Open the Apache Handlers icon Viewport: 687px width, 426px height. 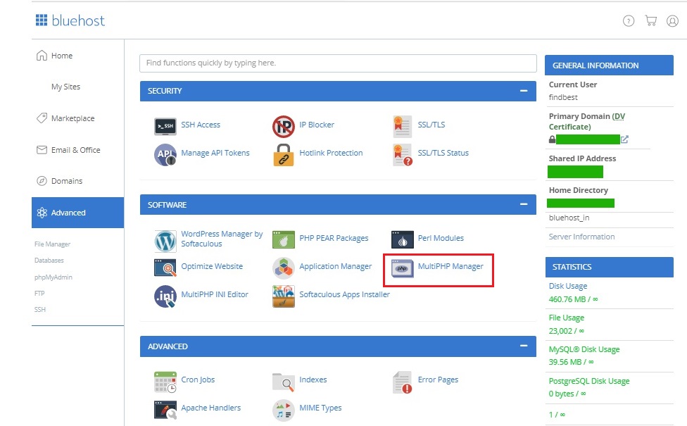[x=165, y=410]
